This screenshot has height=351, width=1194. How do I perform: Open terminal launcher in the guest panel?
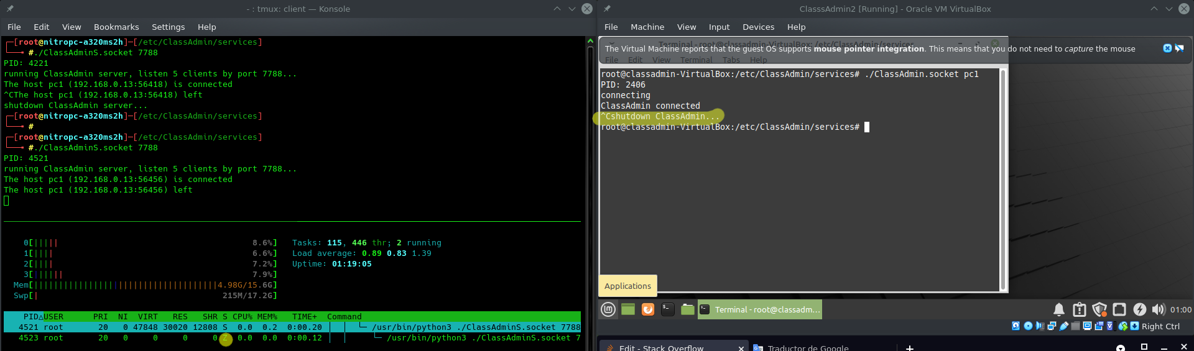pos(668,309)
